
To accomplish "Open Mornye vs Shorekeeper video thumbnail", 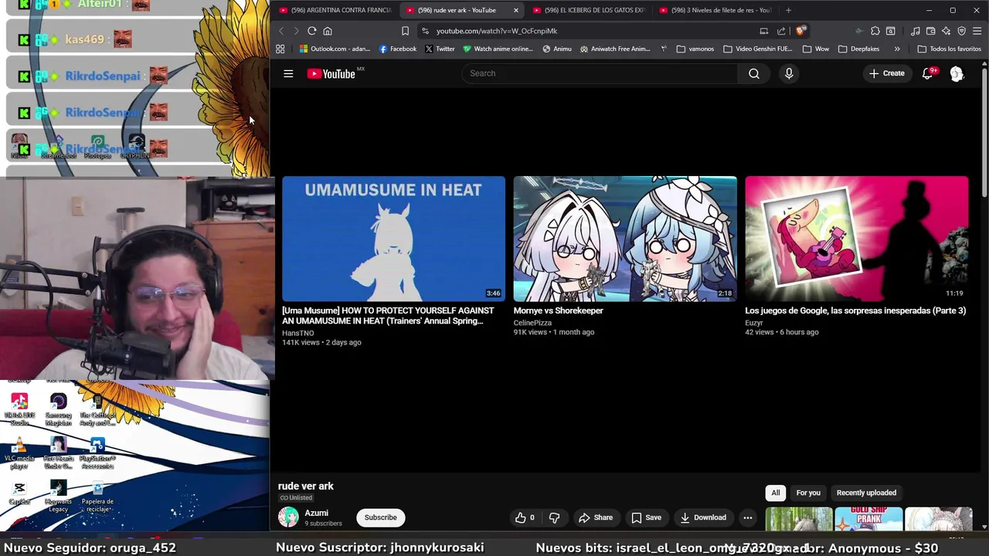I will coord(625,239).
